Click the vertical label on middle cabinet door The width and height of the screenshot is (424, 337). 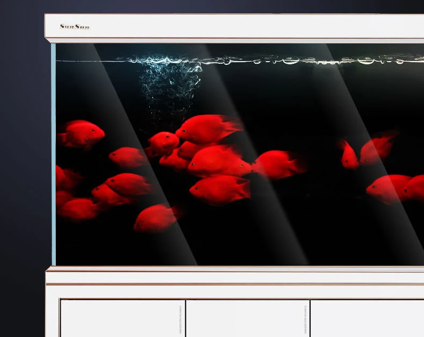[305, 319]
